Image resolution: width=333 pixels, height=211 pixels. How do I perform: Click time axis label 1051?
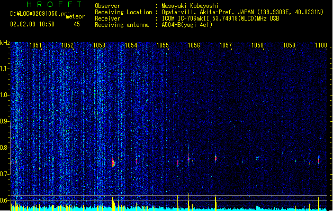[x=35, y=45]
